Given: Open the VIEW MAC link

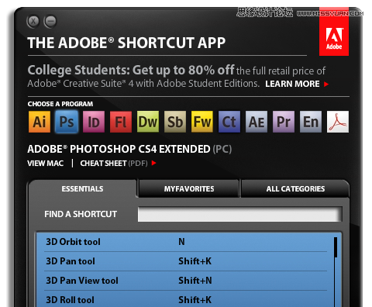Looking at the screenshot, I should coord(46,164).
